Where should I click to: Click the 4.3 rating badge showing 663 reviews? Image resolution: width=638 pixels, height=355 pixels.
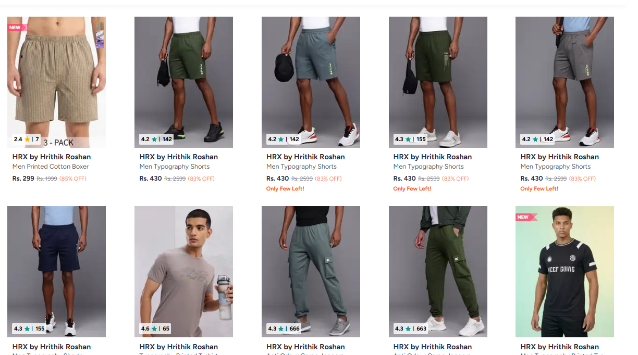[x=411, y=329]
